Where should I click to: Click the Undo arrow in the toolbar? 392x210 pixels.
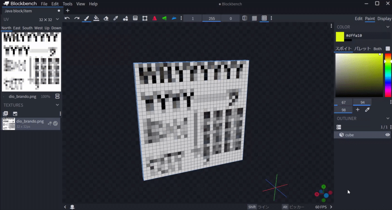67,18
